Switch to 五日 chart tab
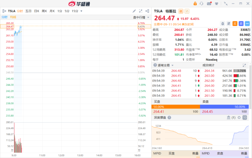This screenshot has width=252, height=158. coord(28,11)
